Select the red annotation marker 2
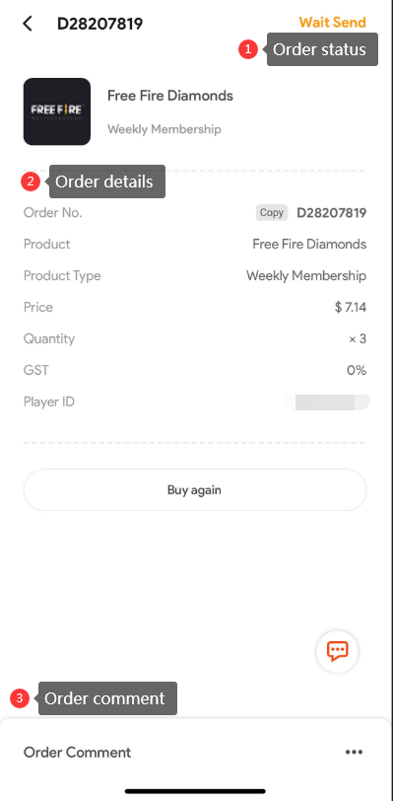 pos(31,182)
